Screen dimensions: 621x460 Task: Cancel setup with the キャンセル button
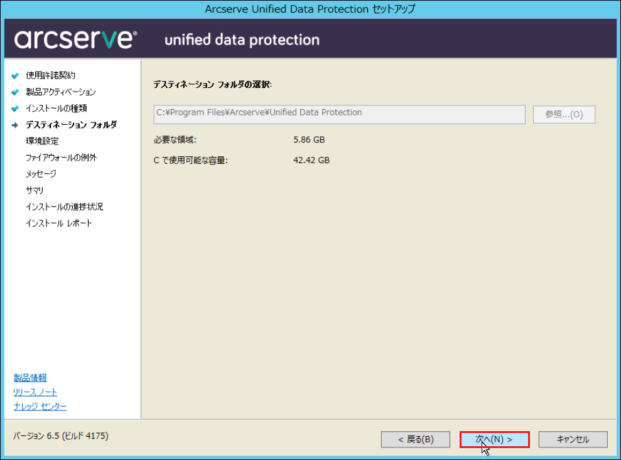(573, 439)
